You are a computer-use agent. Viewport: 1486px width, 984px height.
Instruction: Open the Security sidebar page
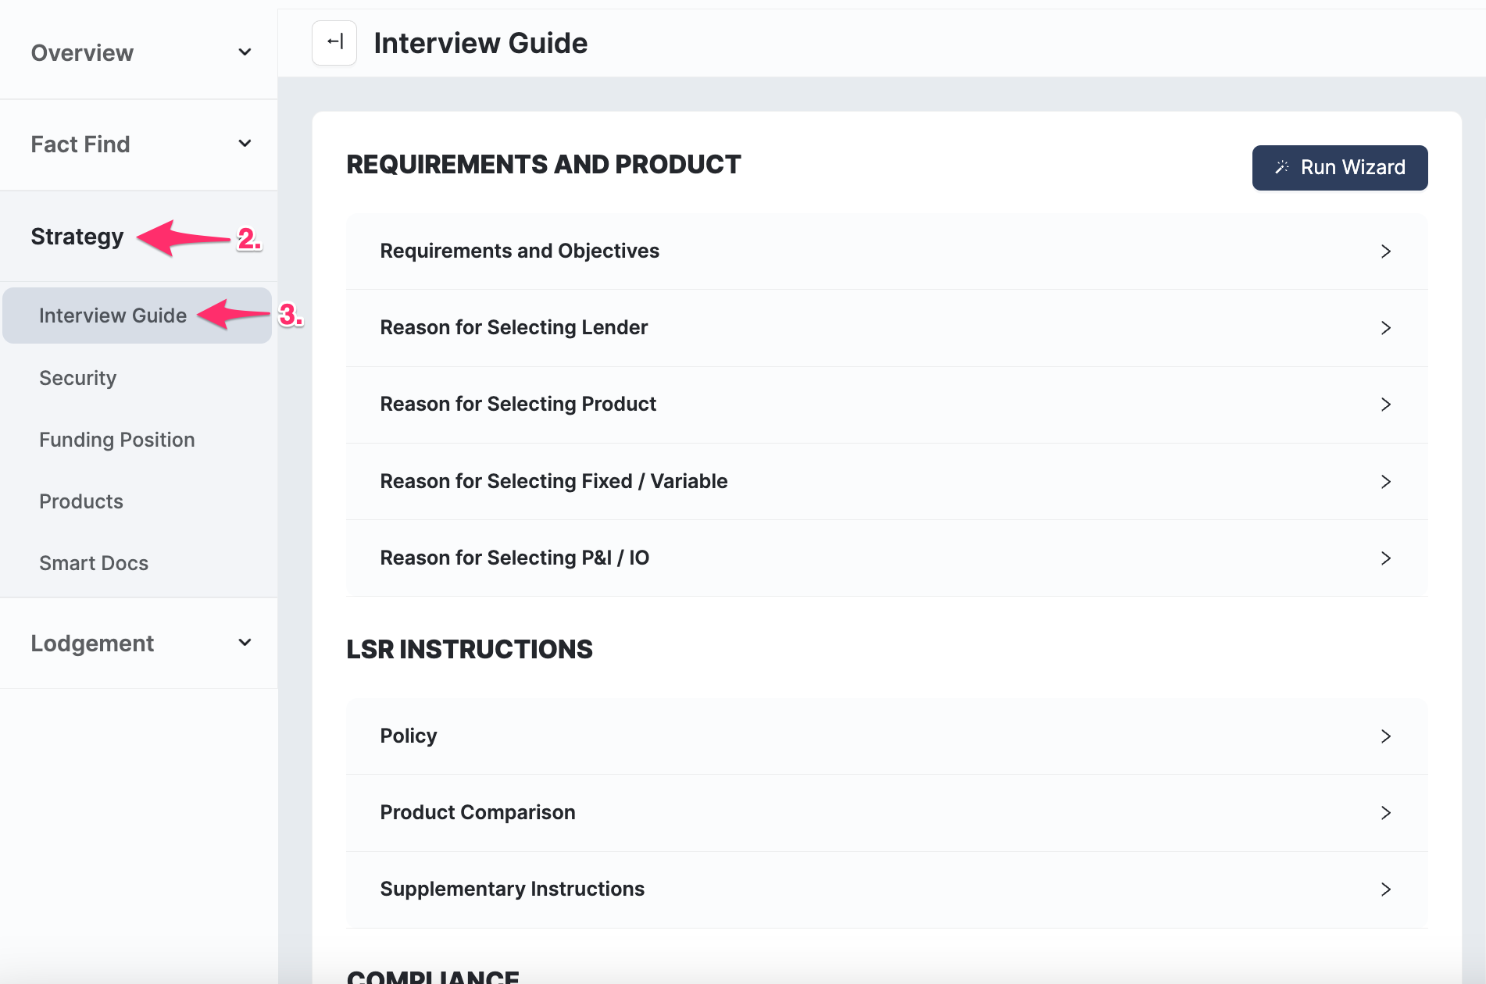(x=77, y=378)
